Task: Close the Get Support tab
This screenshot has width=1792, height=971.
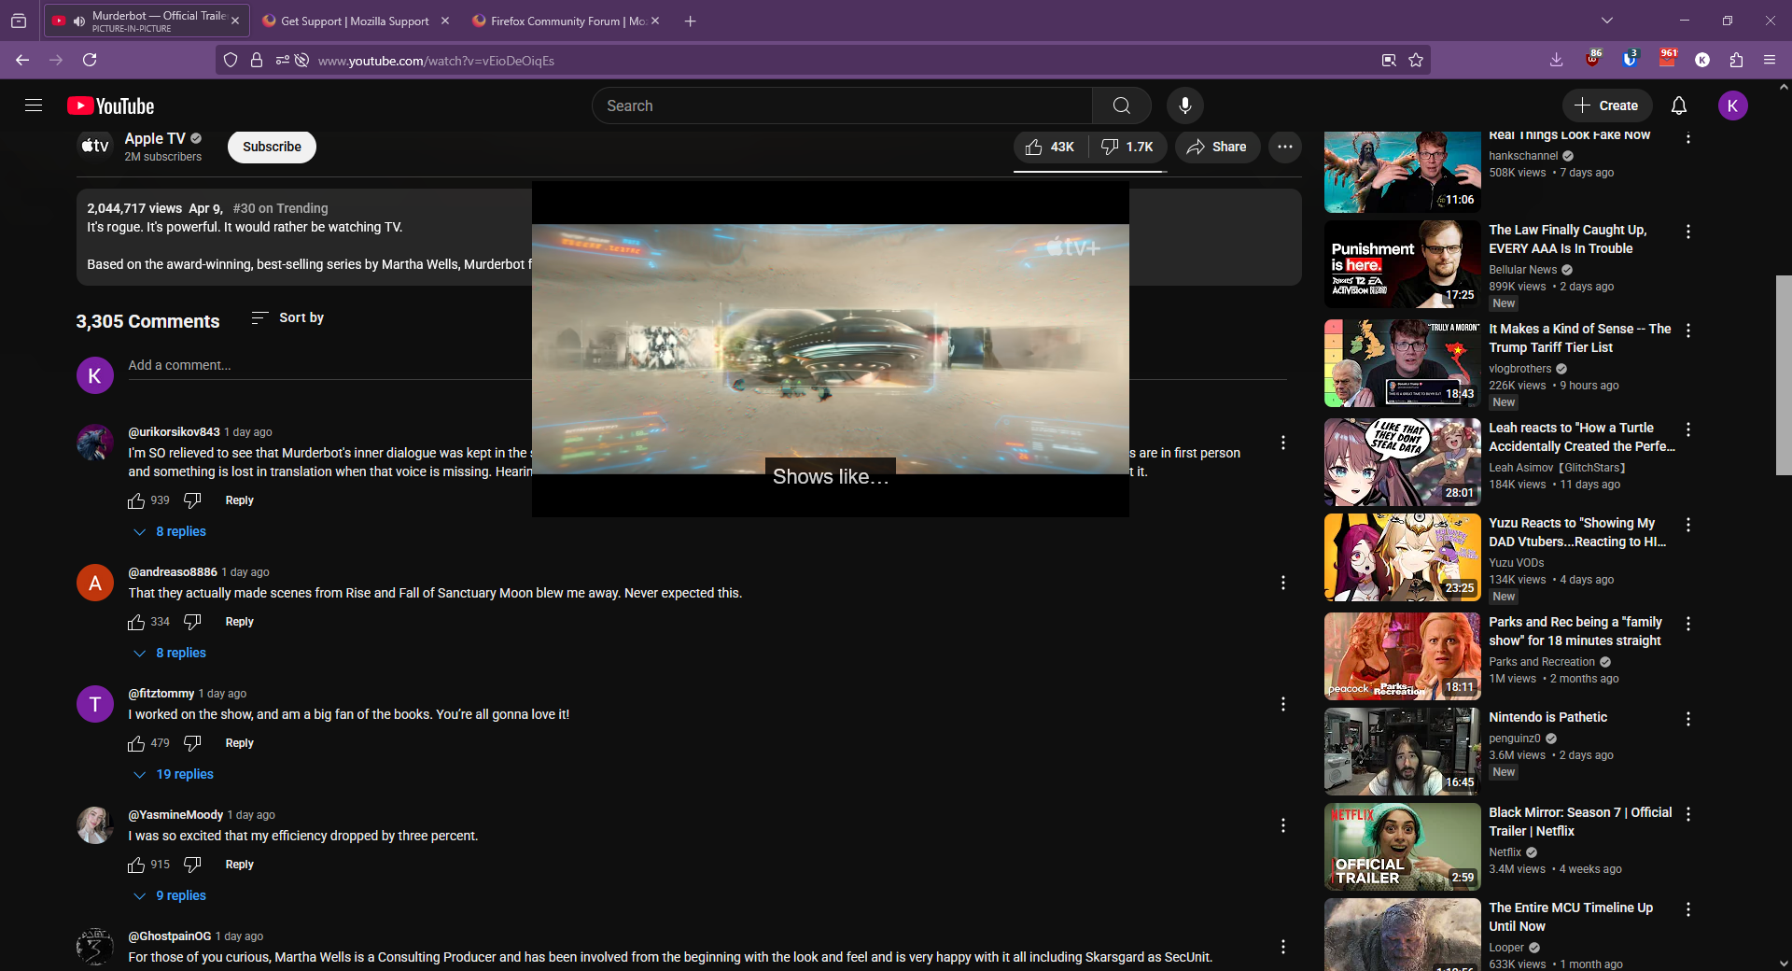Action: click(444, 21)
